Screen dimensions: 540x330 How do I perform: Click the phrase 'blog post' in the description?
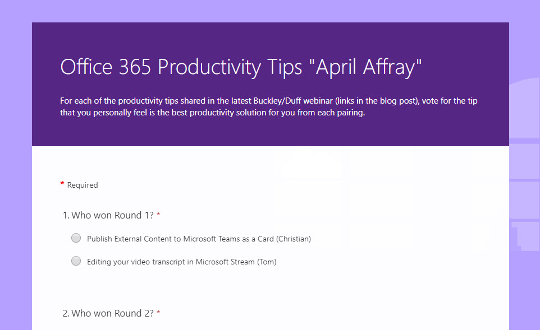click(x=397, y=100)
